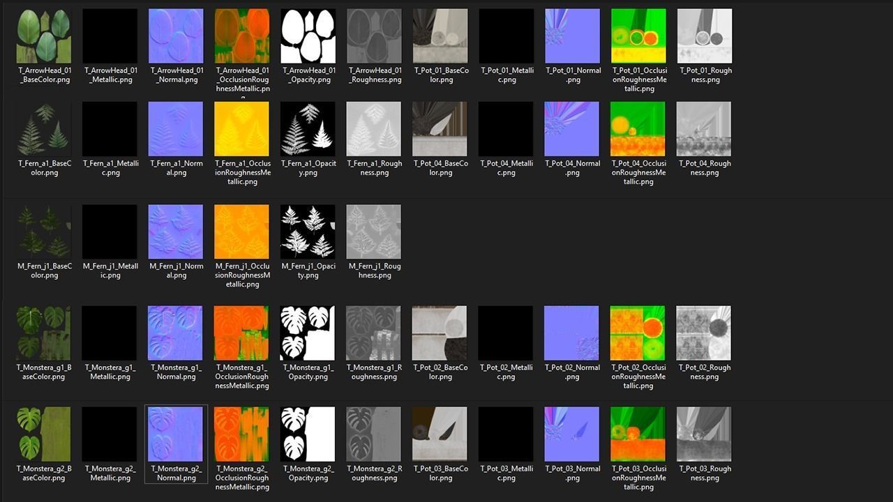Select T_Fern_a1_BaseColor.png thumbnail
Screen dimensions: 893x502
[44, 129]
